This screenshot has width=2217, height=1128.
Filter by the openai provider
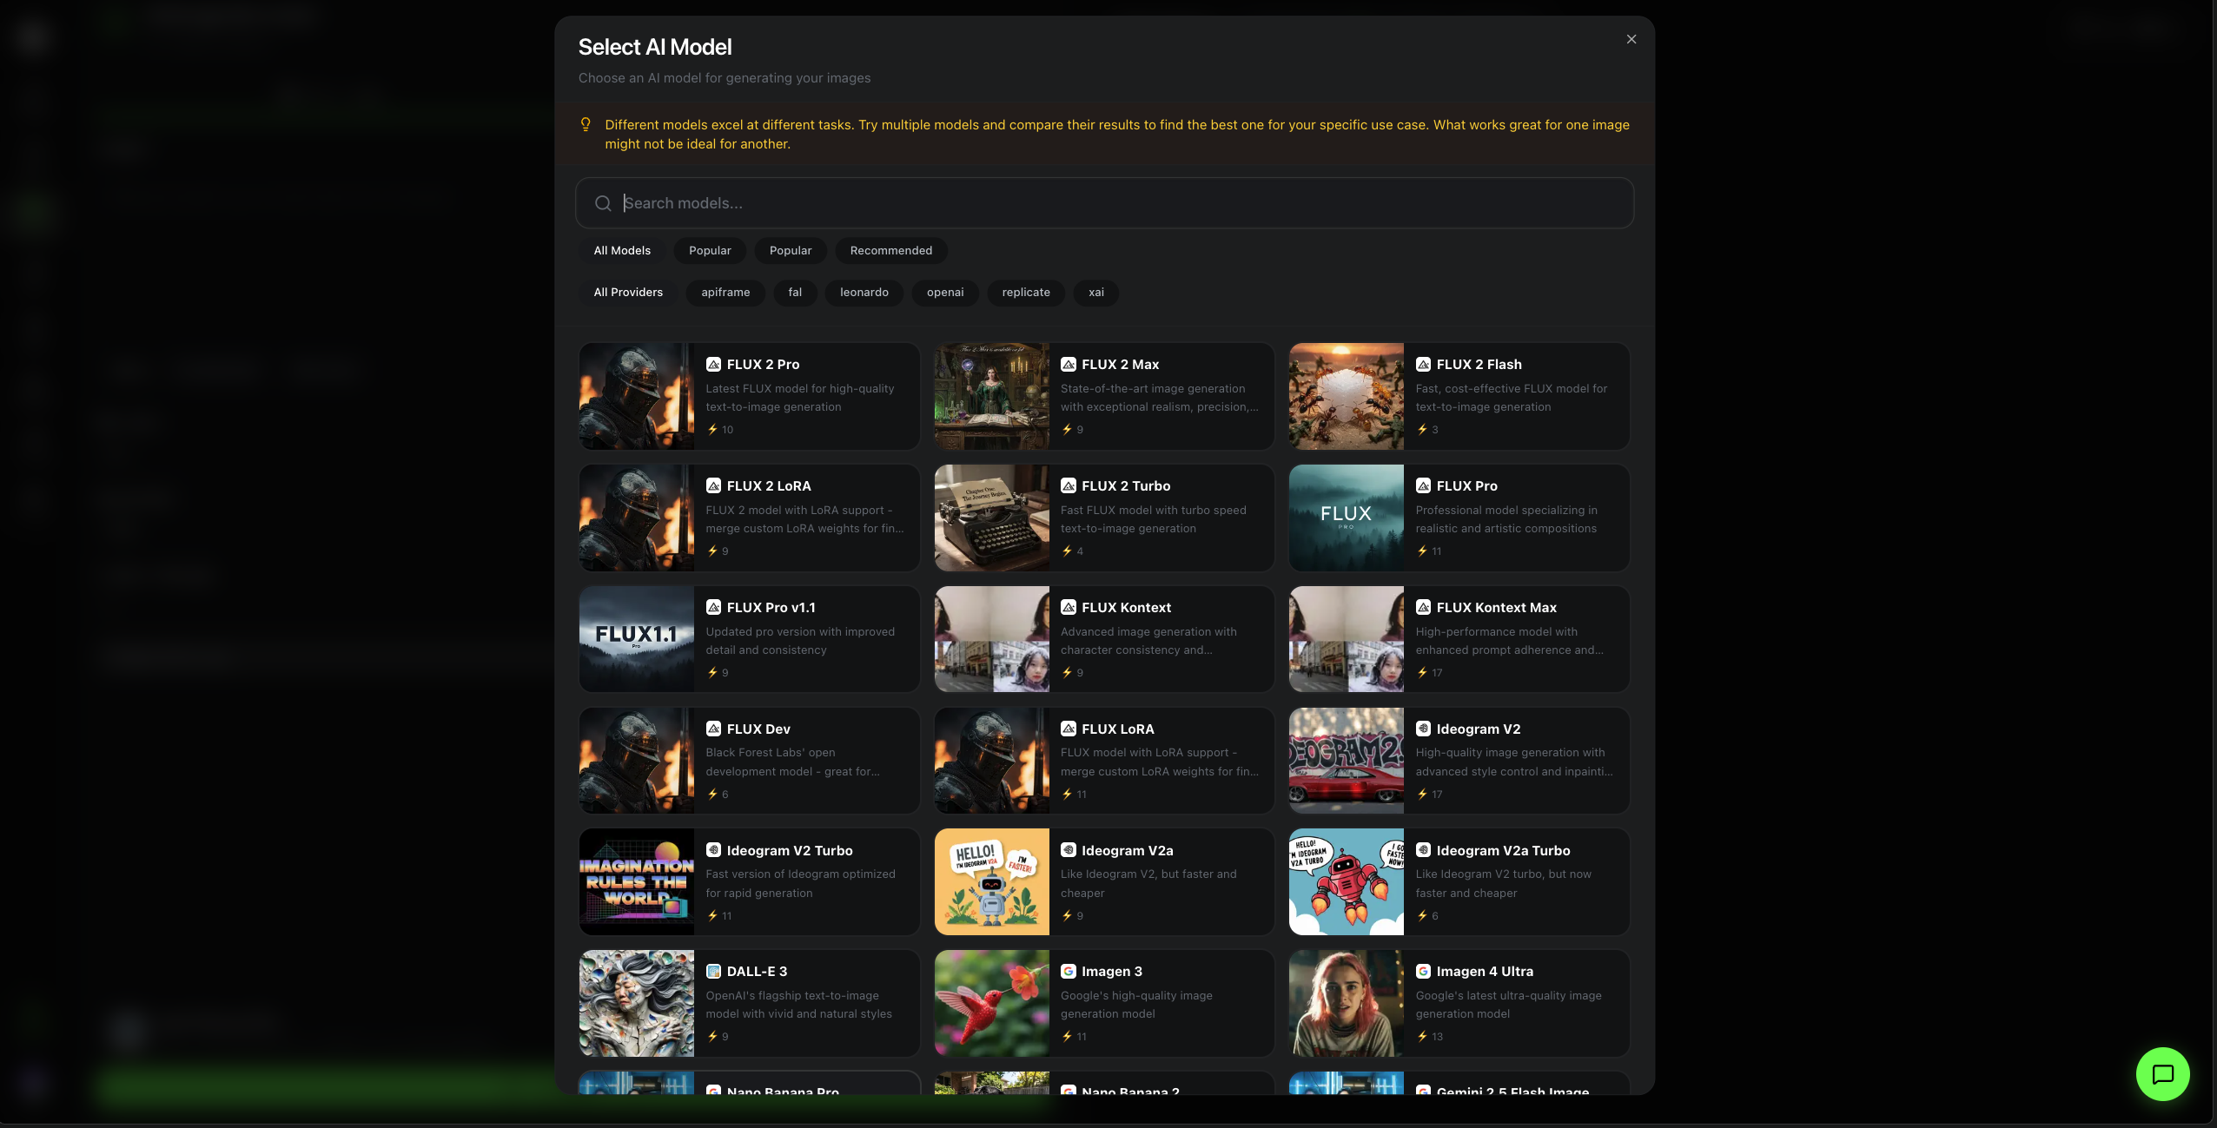click(944, 293)
